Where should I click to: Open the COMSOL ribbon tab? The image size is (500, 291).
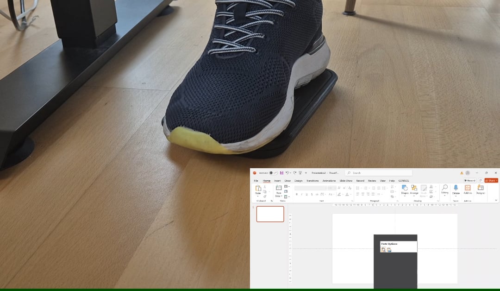(404, 181)
